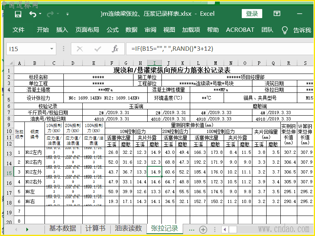
Task: Click the lightbulb Tell Me icon
Action: pos(285,30)
